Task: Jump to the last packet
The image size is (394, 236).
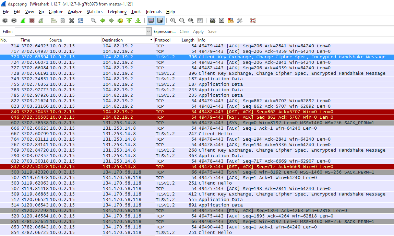Action: click(x=138, y=21)
